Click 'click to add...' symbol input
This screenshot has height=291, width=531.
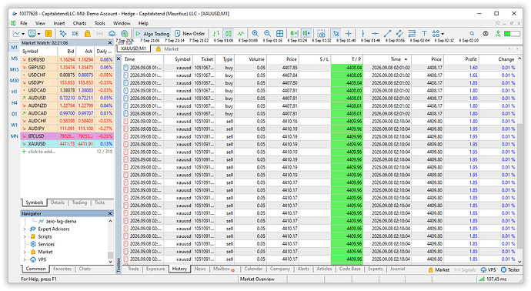42,152
